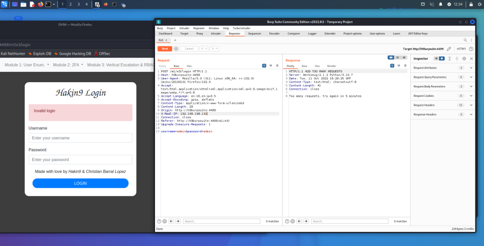Toggle request word-wrap icon
484x246 pixels.
(264, 66)
